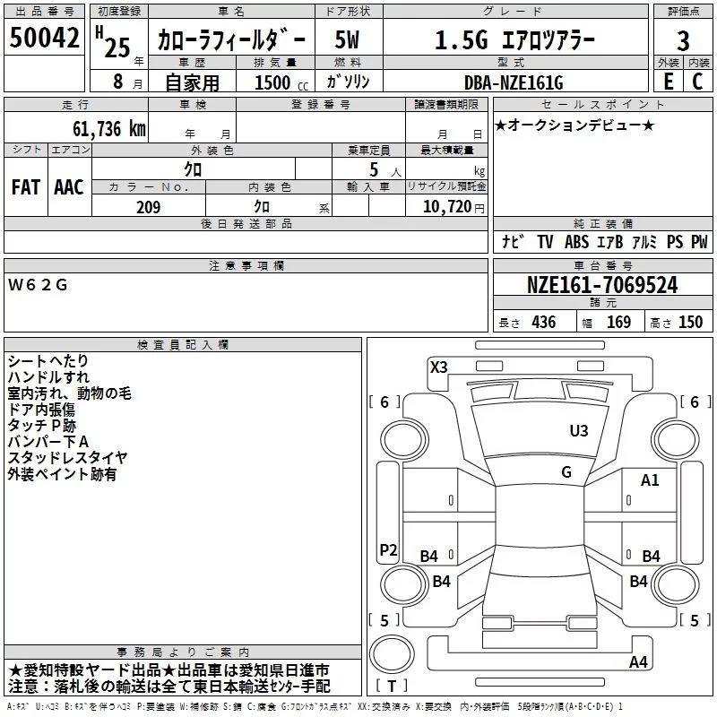This screenshot has height=717, width=717.
Task: Select the A1 scratch mark on the door
Action: coord(650,480)
